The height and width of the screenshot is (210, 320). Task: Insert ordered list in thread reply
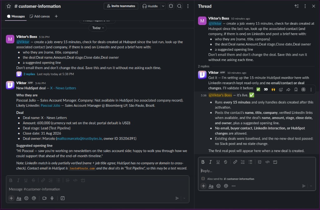[242, 162]
